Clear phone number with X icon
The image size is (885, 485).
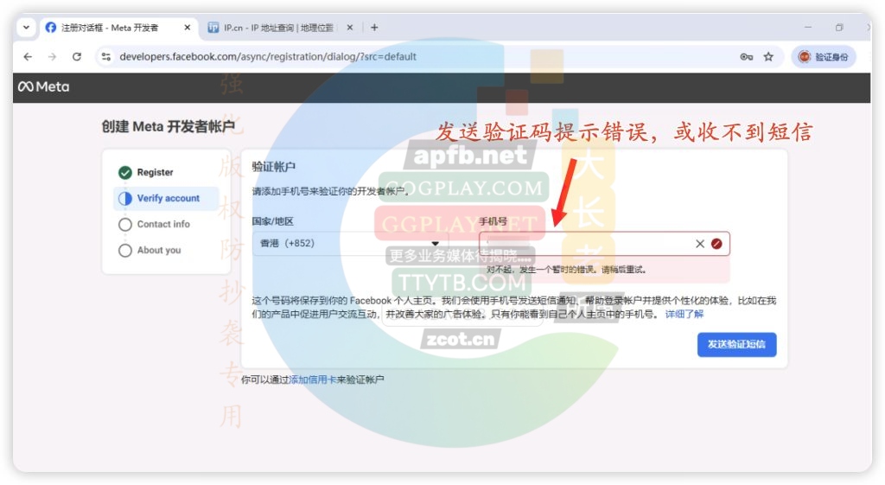700,244
